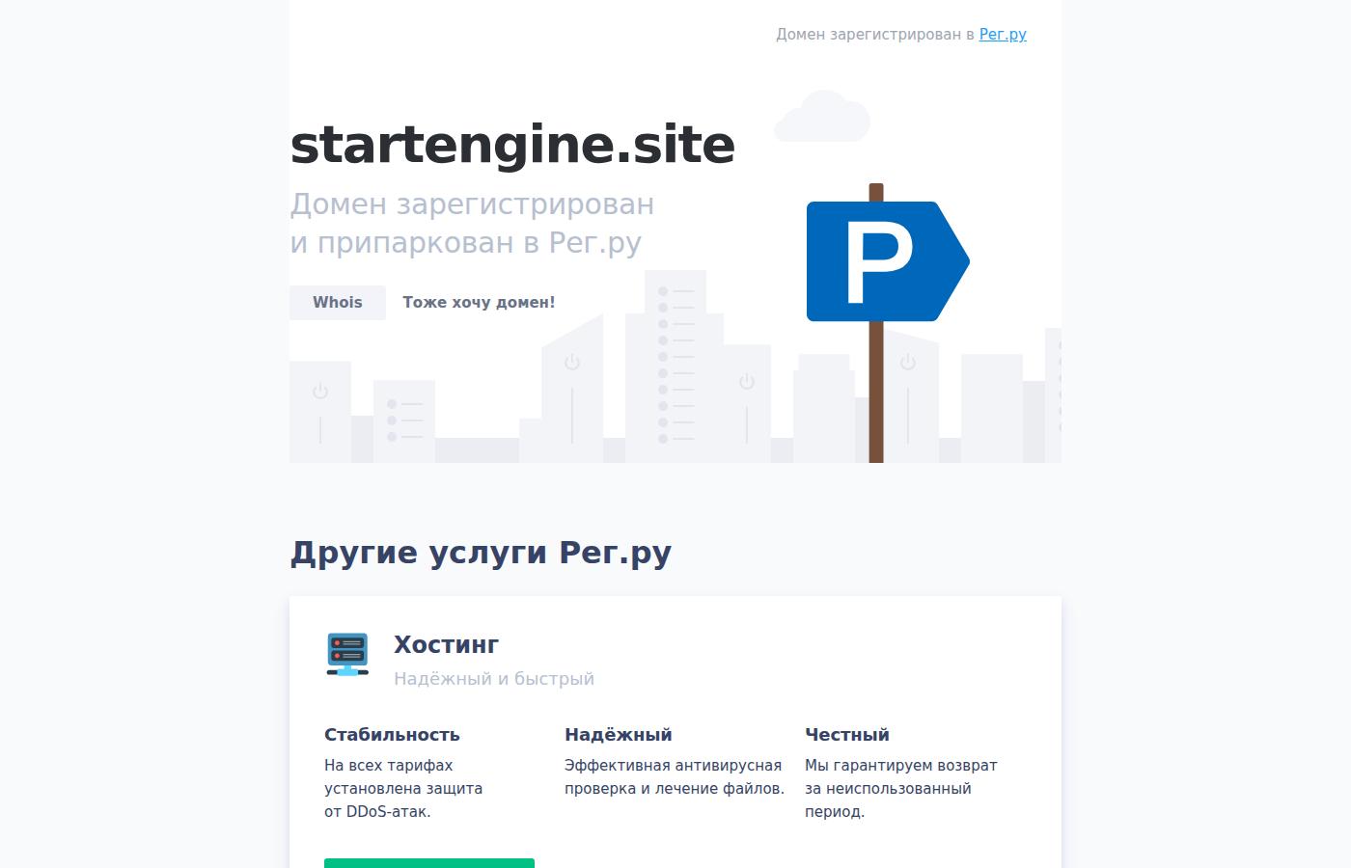Image resolution: width=1351 pixels, height=868 pixels.
Task: Click the "Хостинг" card title
Action: click(x=446, y=644)
